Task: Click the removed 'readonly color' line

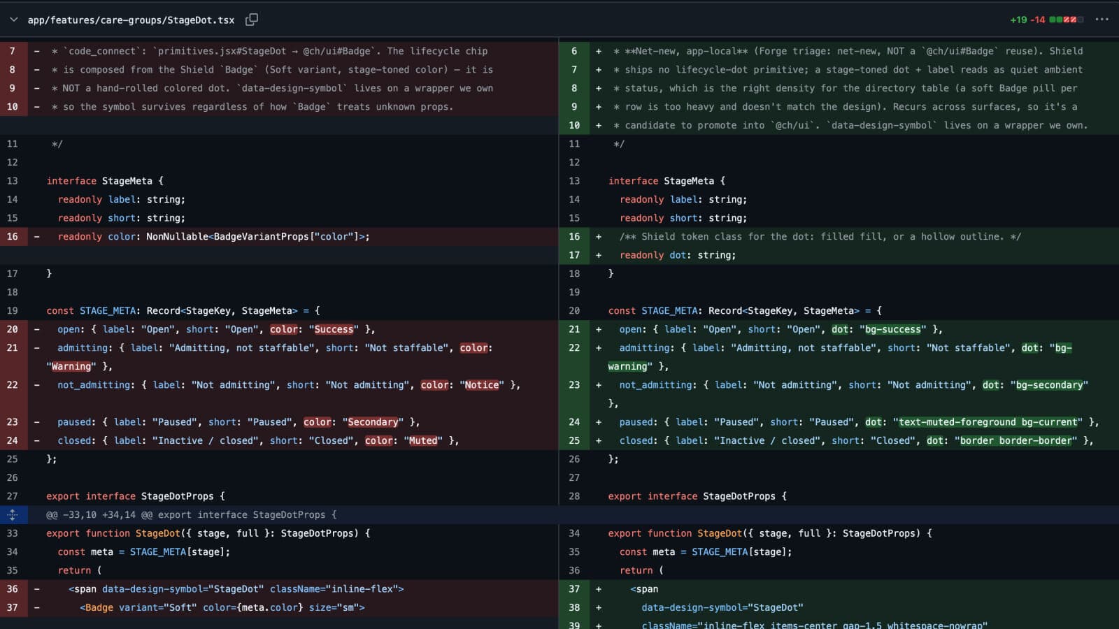Action: click(x=214, y=237)
